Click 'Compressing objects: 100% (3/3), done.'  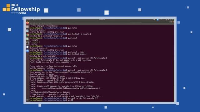[47, 76]
